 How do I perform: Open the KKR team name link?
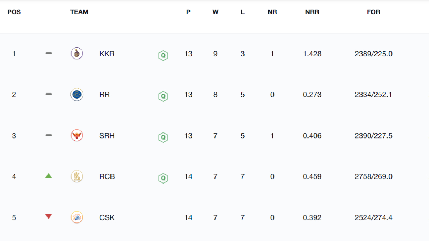tap(107, 54)
